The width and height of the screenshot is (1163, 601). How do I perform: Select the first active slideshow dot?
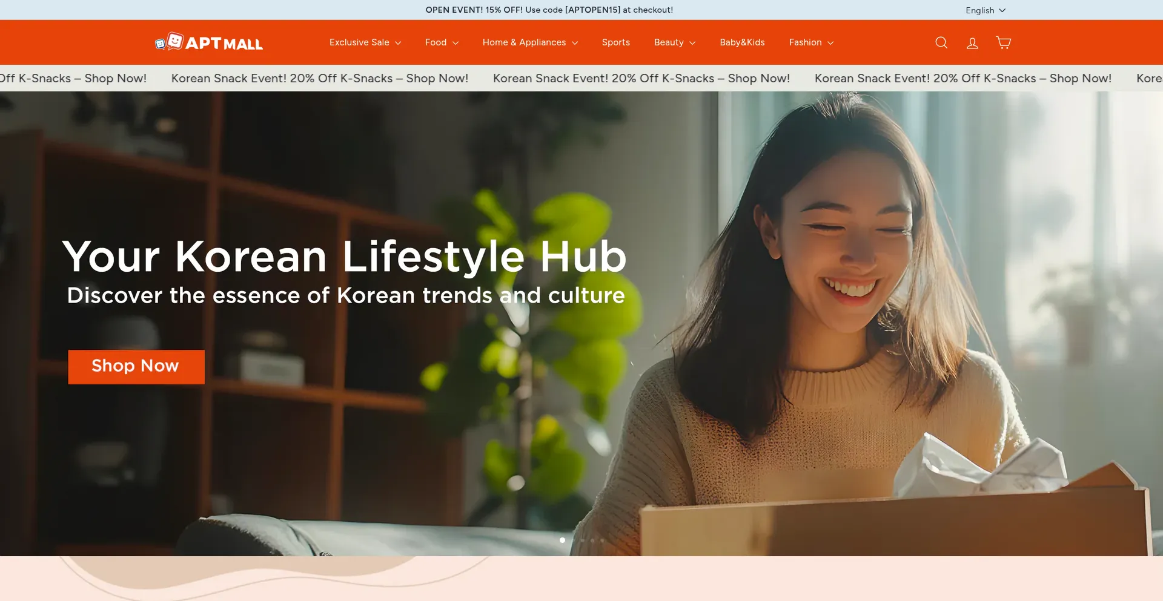(x=562, y=540)
